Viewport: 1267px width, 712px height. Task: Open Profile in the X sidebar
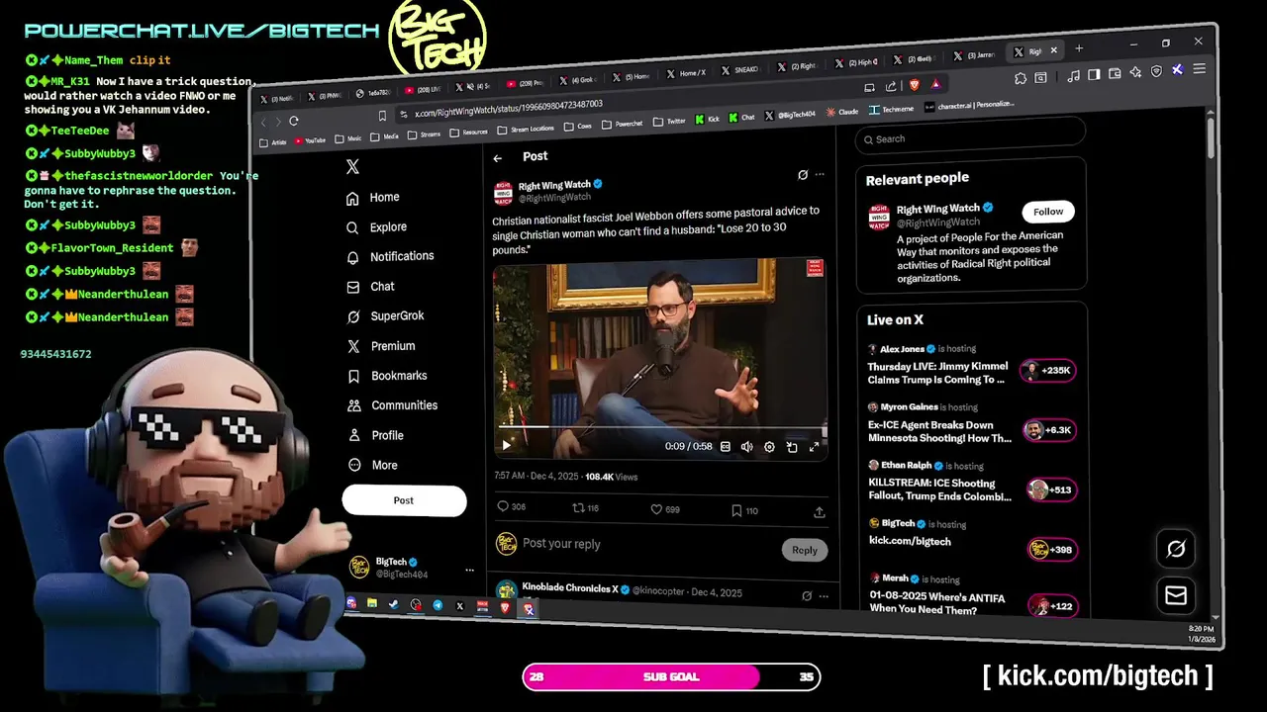(375, 435)
